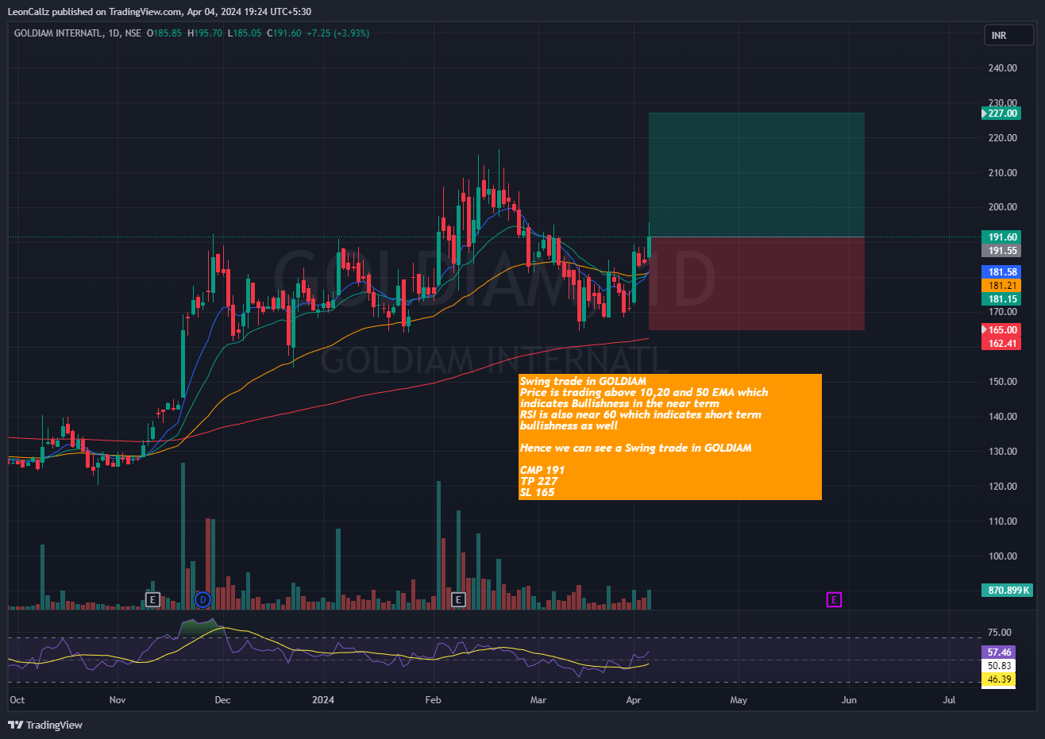This screenshot has width=1045, height=739.
Task: Click the dividend 'D' marker near December
Action: click(203, 599)
